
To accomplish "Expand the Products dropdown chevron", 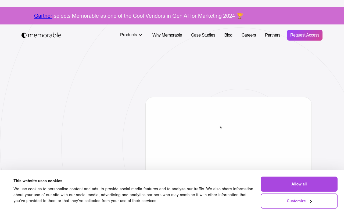I will (140, 35).
